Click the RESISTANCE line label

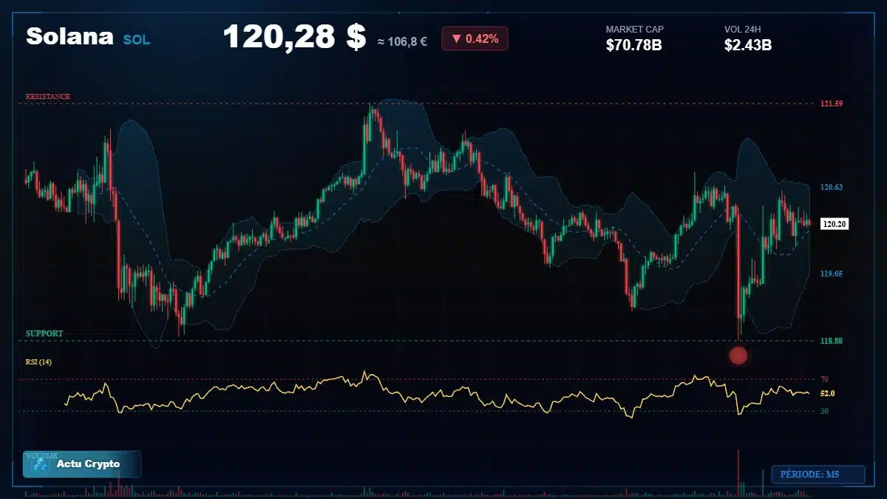(x=48, y=97)
